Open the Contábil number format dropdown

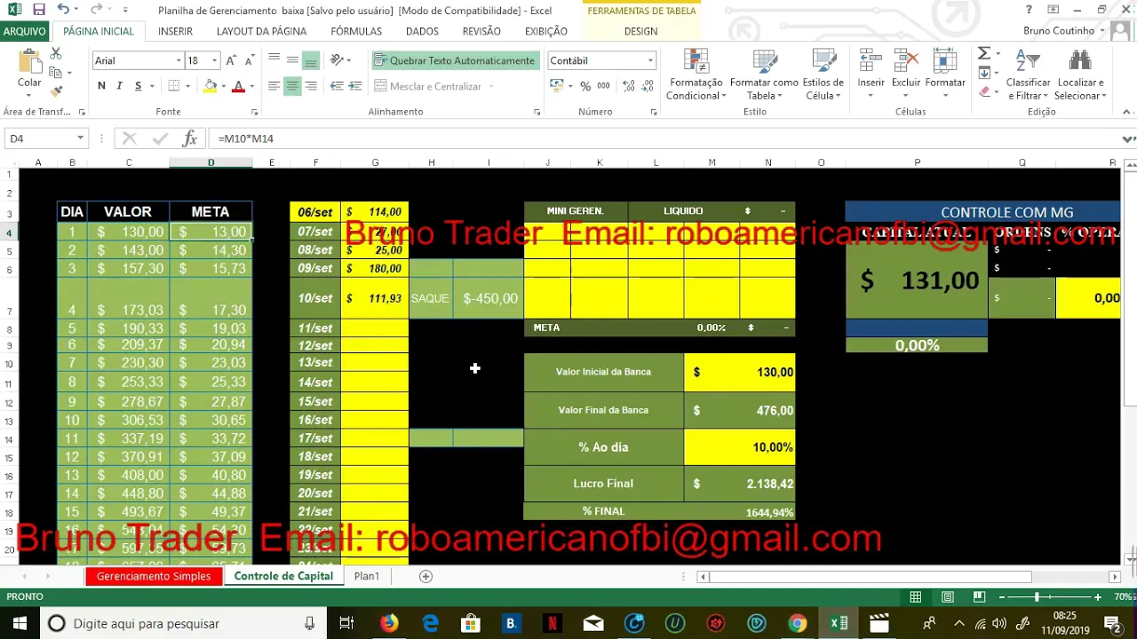[x=650, y=60]
